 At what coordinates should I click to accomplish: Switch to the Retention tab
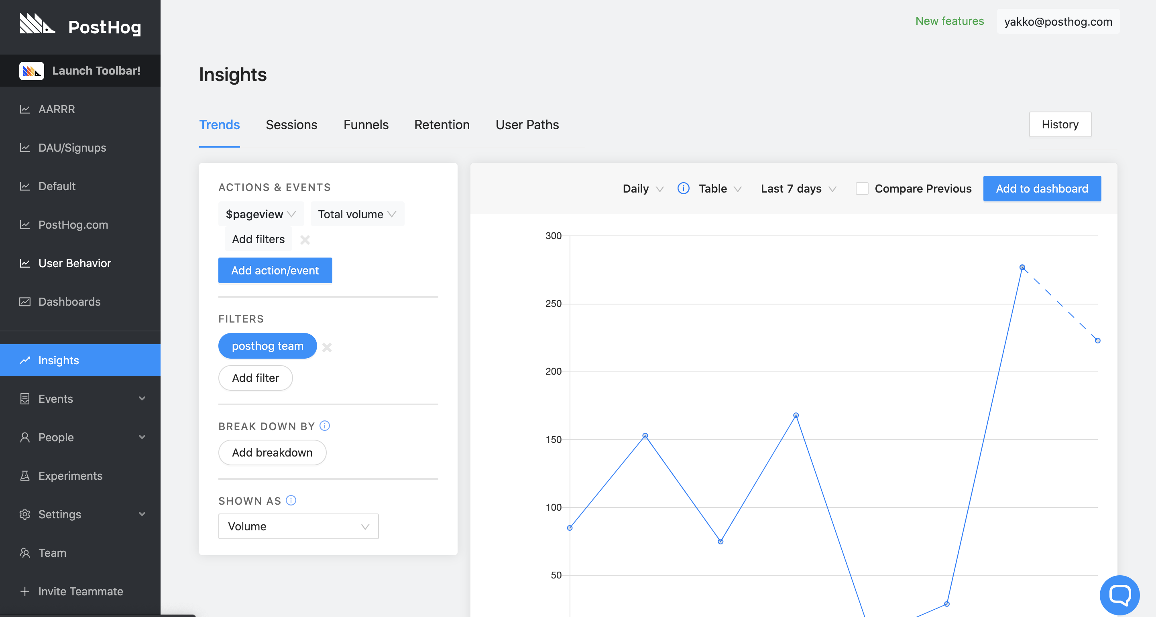point(442,125)
